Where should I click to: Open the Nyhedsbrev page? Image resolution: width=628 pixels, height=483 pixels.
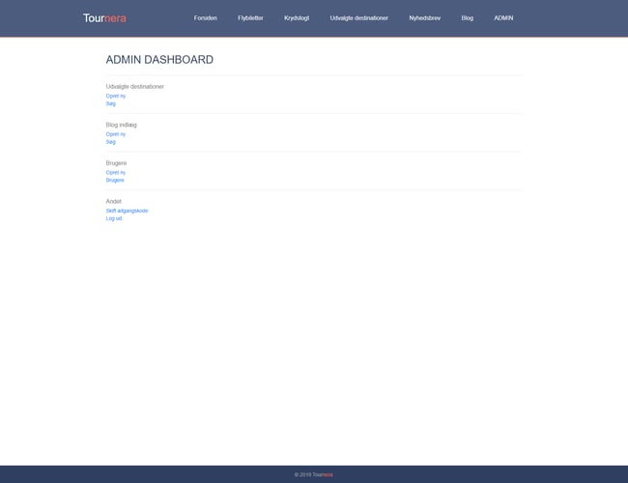[424, 17]
